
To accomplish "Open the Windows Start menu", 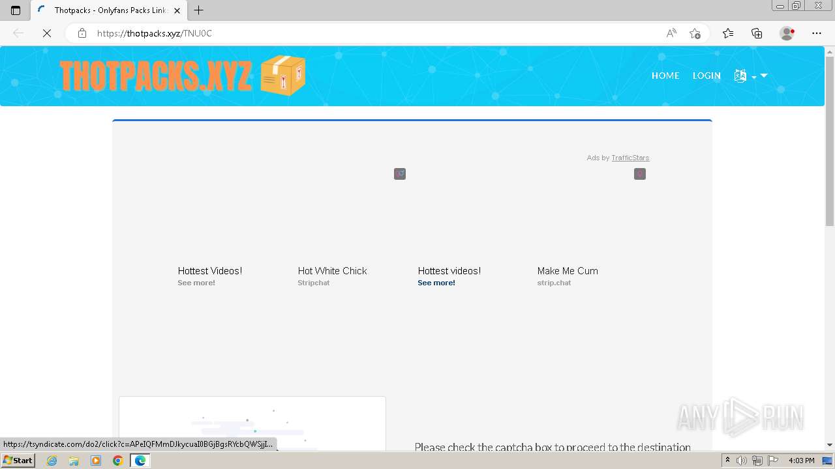I will tap(18, 460).
